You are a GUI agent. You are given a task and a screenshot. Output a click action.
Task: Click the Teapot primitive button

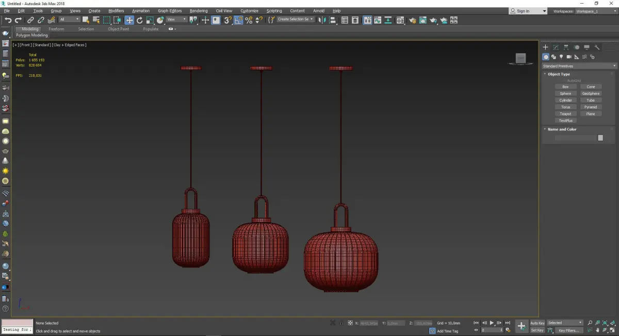coord(565,114)
